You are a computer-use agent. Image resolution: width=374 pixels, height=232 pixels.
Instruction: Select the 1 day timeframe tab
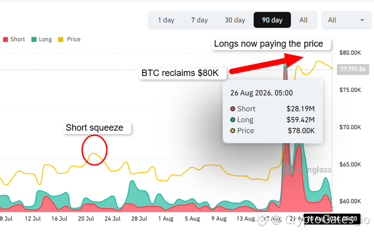click(x=166, y=20)
